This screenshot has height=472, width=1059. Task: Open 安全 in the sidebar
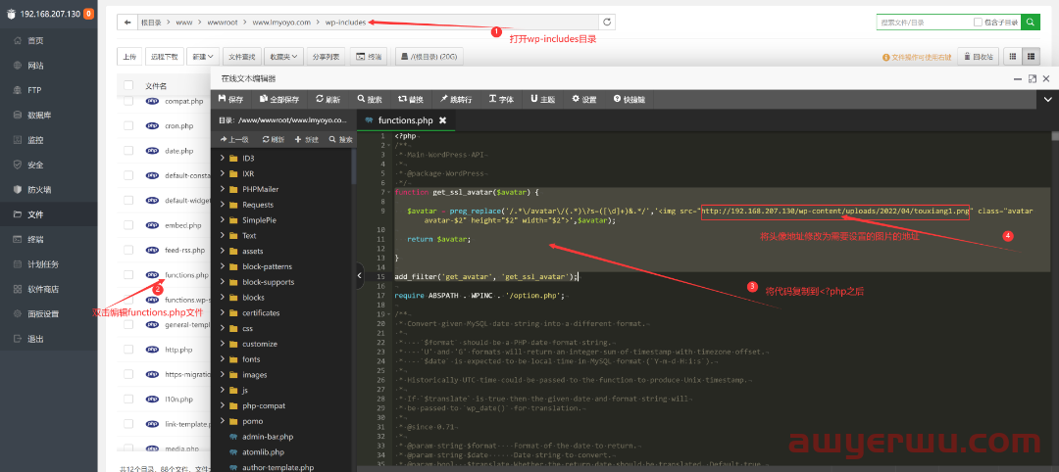click(x=35, y=165)
